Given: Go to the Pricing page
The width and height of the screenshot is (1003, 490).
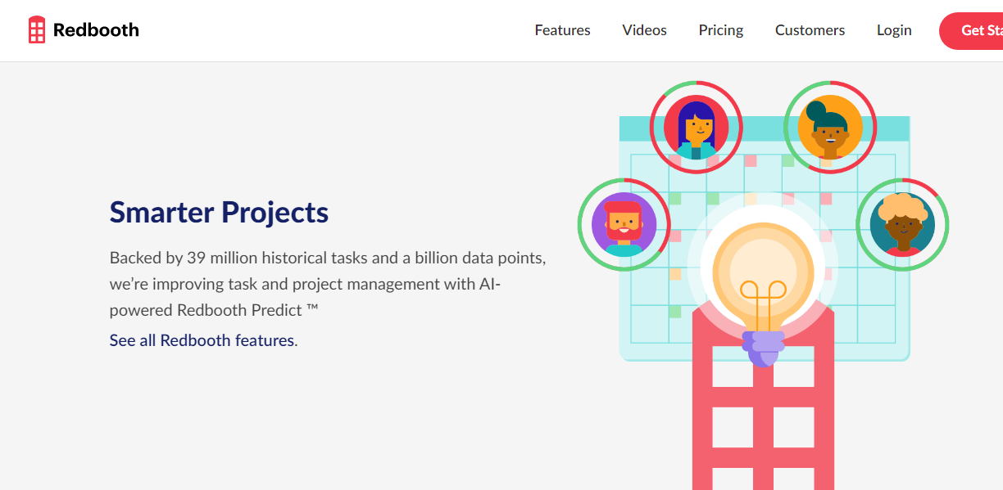Looking at the screenshot, I should 721,30.
